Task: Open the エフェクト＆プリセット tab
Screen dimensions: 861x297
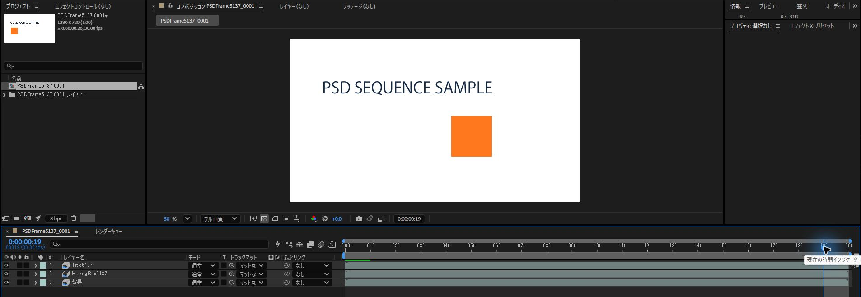Action: pyautogui.click(x=812, y=26)
